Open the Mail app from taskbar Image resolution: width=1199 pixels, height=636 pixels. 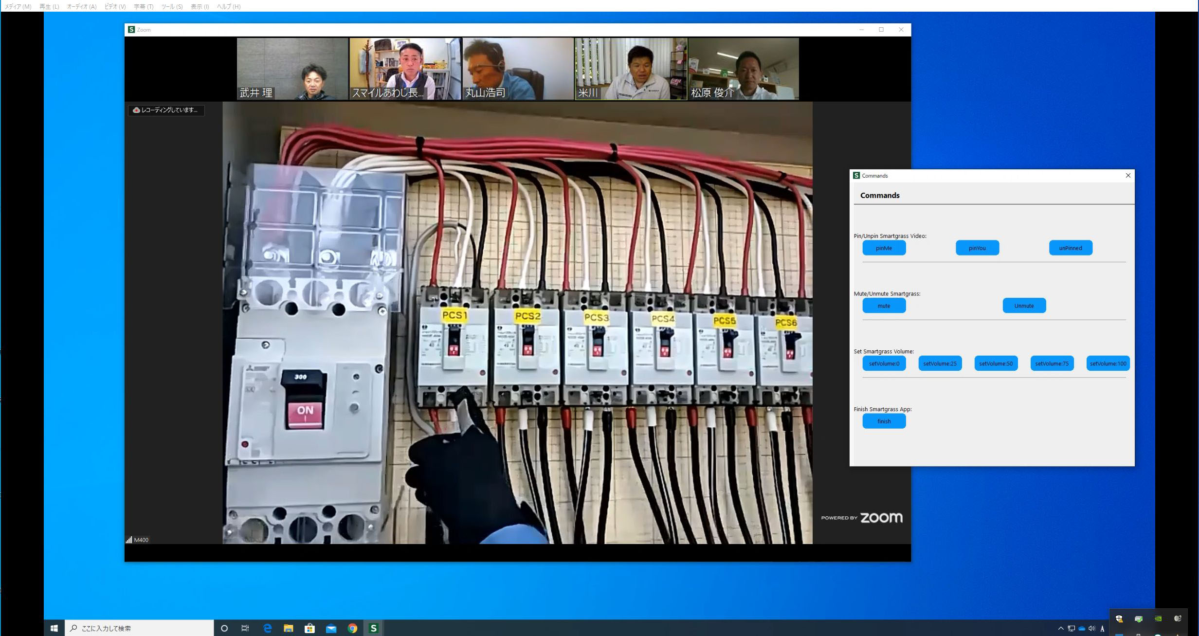pyautogui.click(x=331, y=628)
